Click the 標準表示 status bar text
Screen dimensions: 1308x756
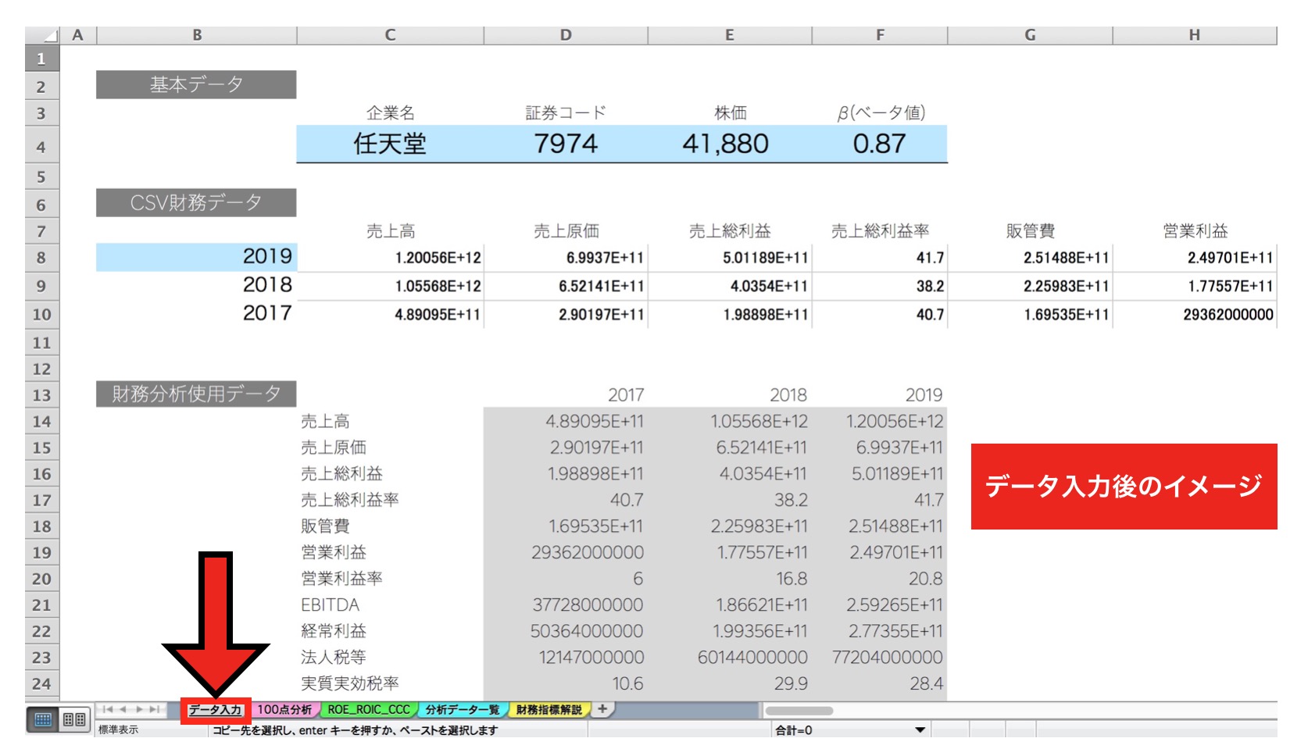118,730
